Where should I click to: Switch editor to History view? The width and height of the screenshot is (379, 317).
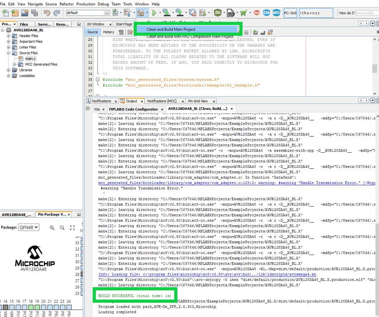(x=108, y=32)
